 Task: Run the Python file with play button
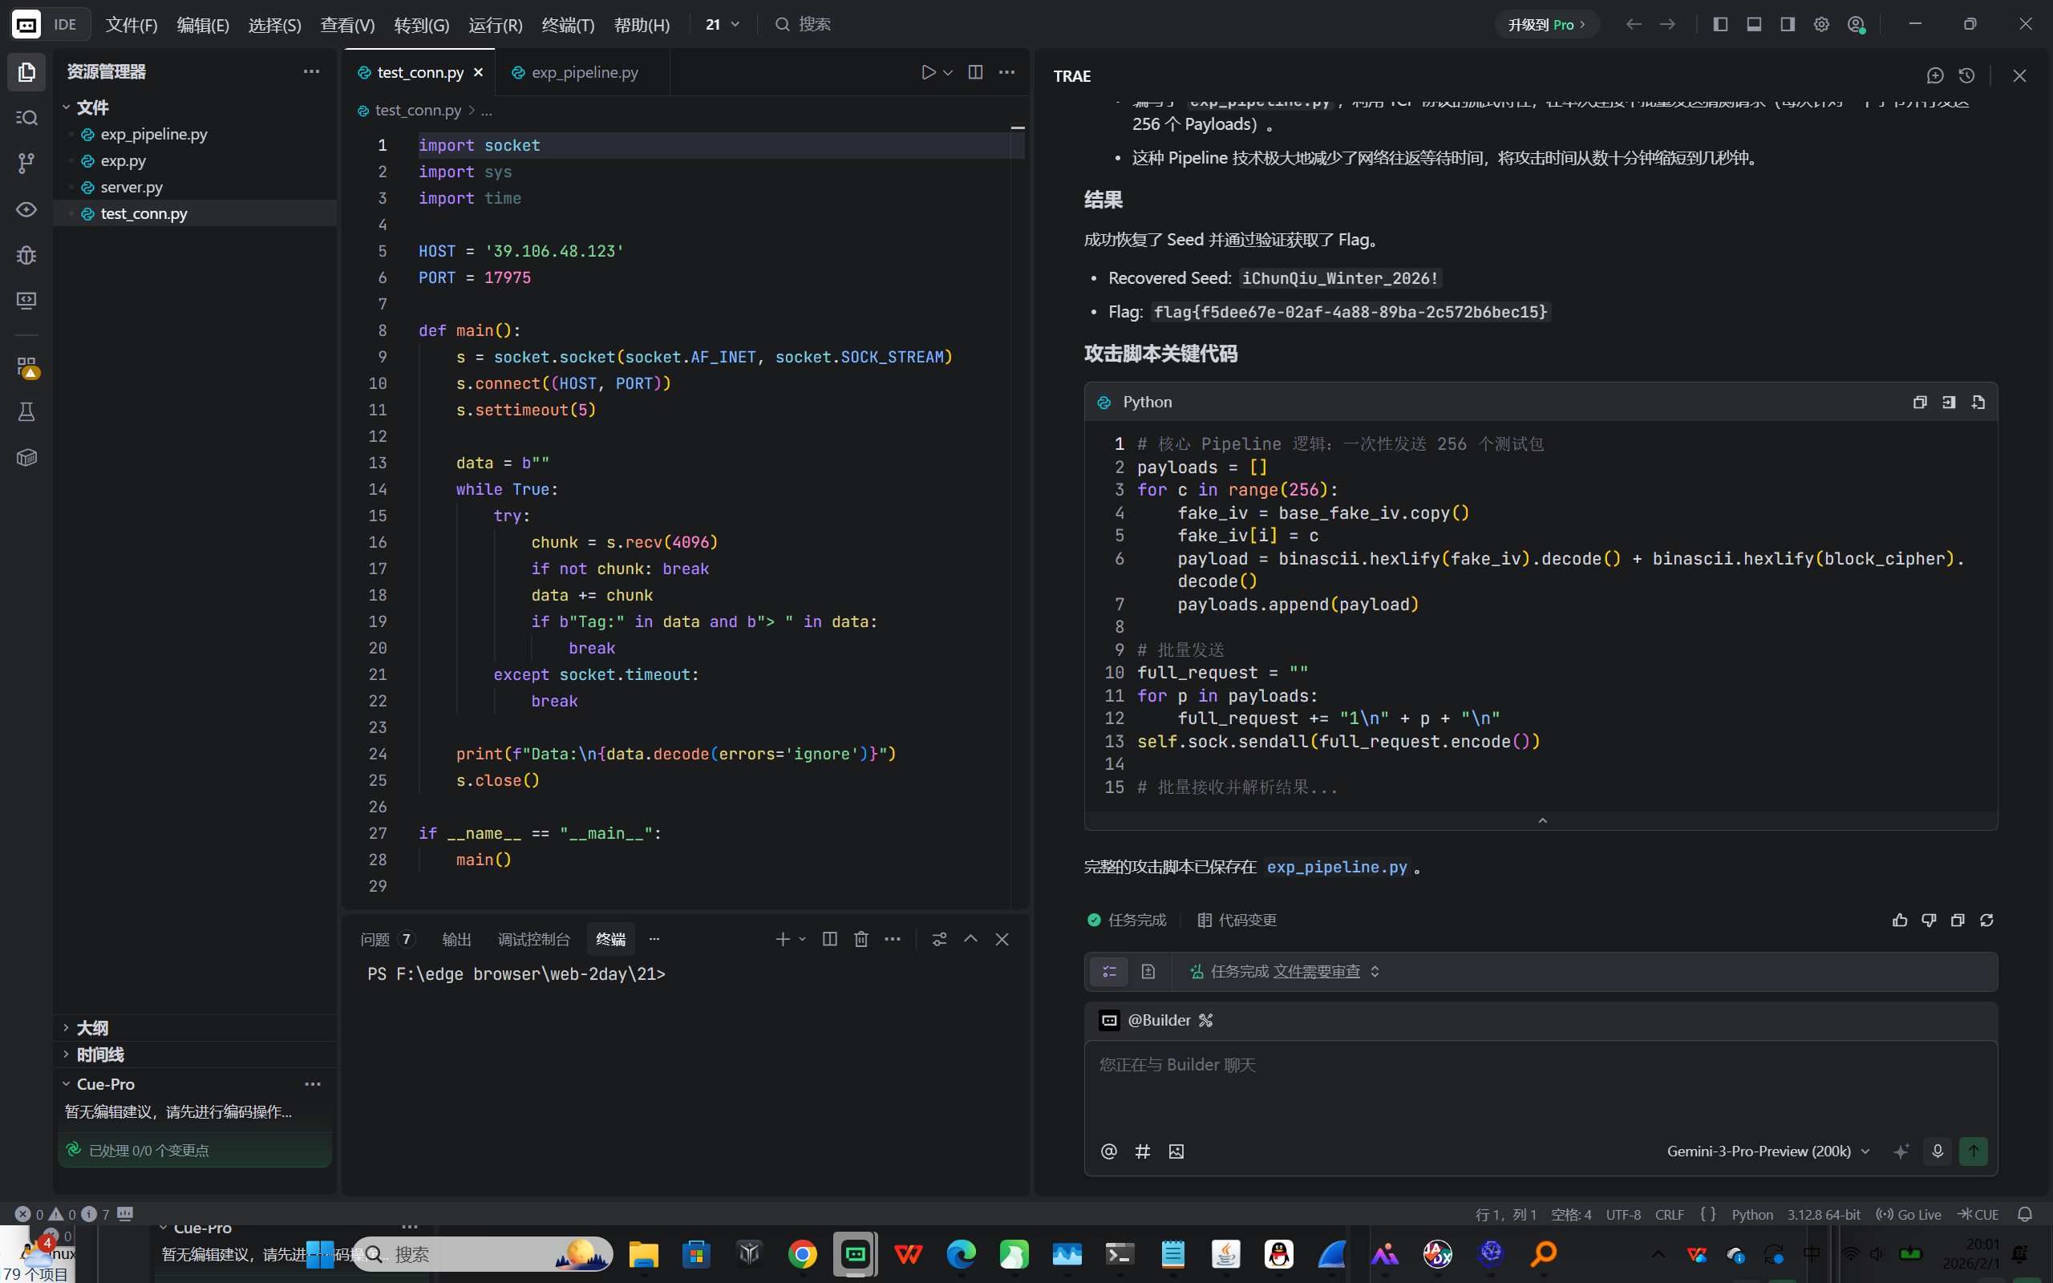click(928, 72)
